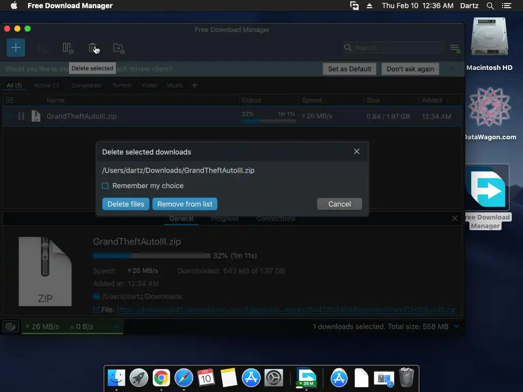Click the pause icon on GrandTheftAutoIII.zip row
Image resolution: width=523 pixels, height=392 pixels.
tap(21, 116)
